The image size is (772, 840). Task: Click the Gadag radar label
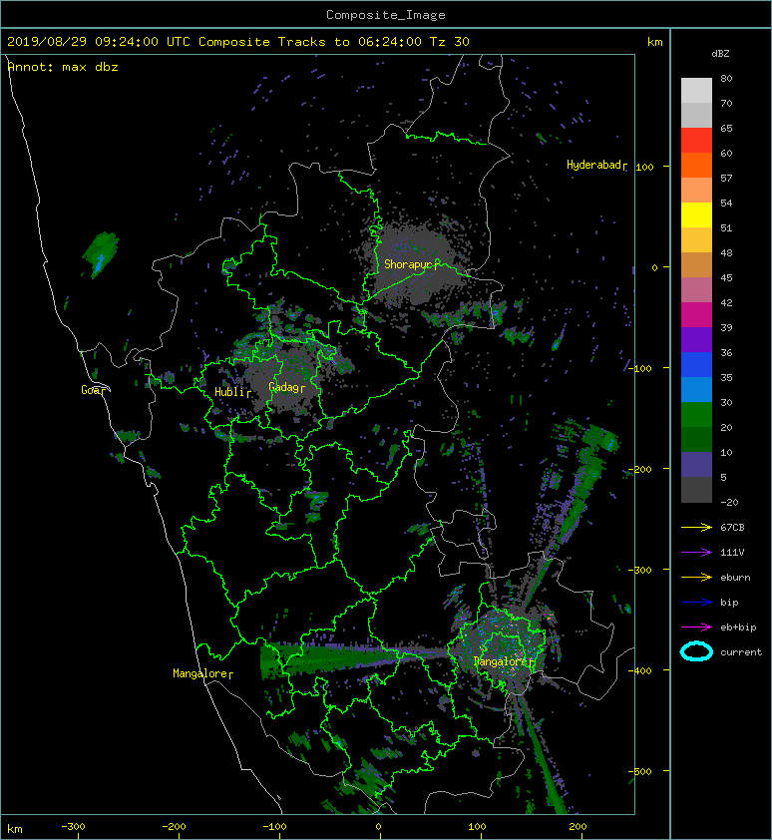point(284,387)
